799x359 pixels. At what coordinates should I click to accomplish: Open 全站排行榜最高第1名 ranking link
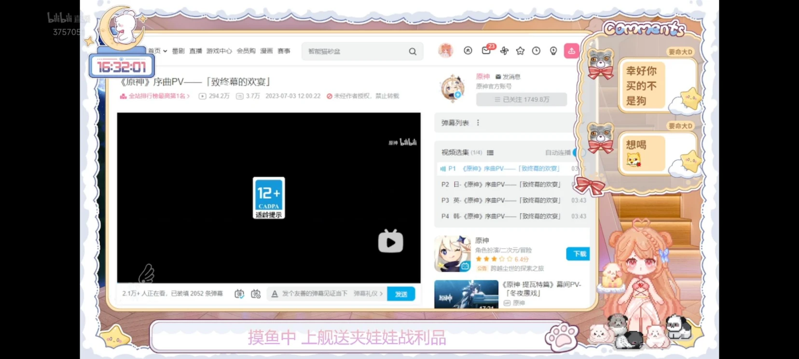coord(155,96)
